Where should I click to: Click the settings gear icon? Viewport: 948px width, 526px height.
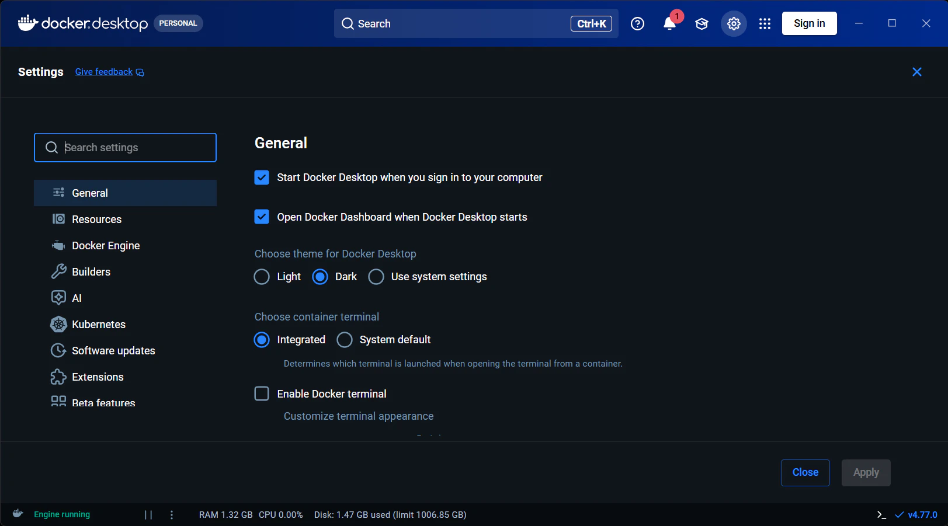pos(734,23)
